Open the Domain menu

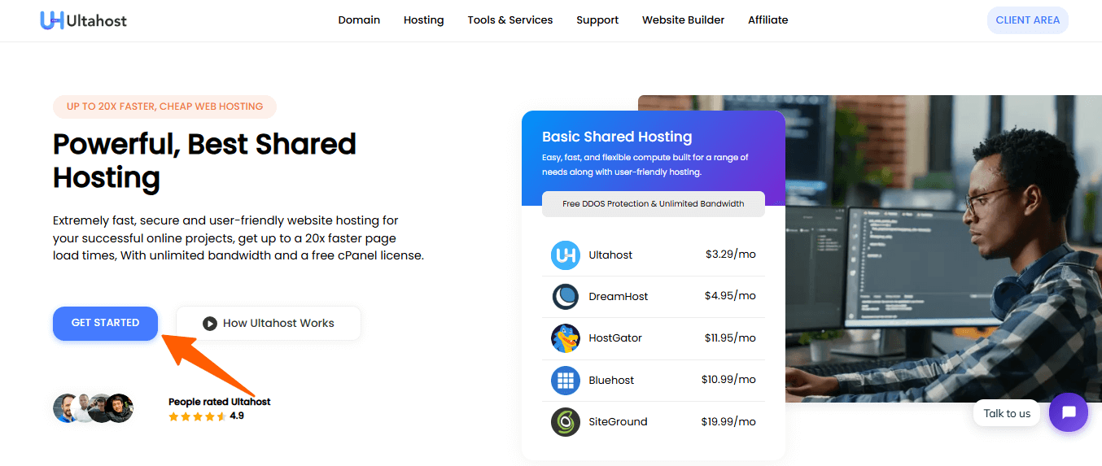(x=359, y=20)
